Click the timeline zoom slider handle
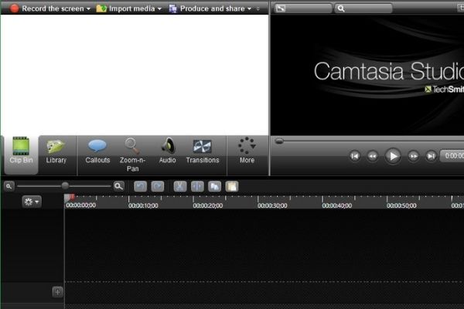This screenshot has width=464, height=309. [65, 185]
